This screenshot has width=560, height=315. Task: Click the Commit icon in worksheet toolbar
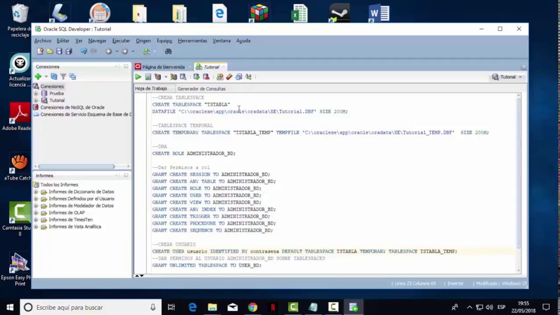tap(196, 77)
